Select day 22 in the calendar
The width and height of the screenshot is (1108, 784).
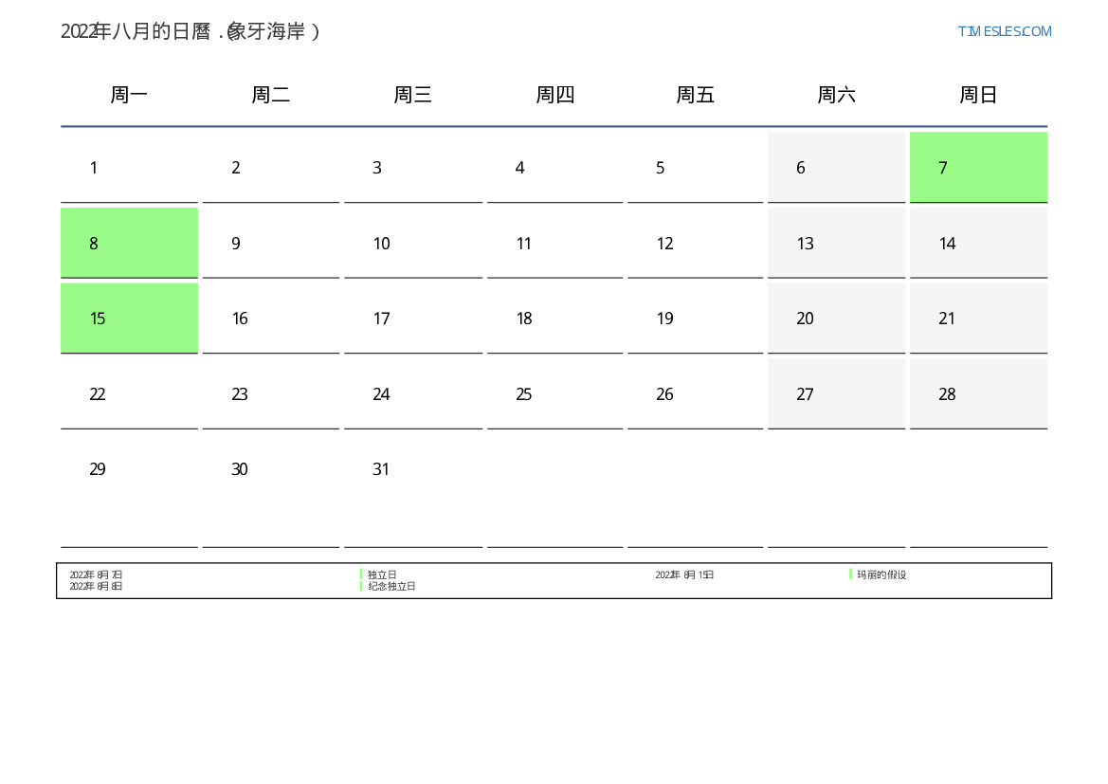coord(129,393)
